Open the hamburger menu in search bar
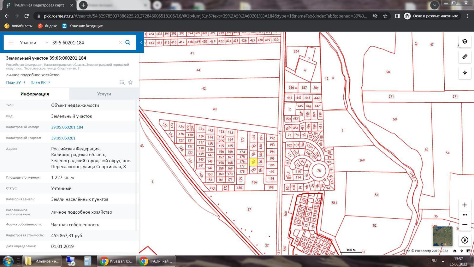This screenshot has width=474, height=267. pos(11,42)
